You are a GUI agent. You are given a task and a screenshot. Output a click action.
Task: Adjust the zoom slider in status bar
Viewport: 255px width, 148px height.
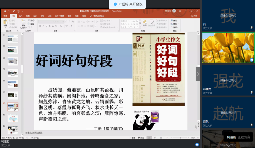180,138
